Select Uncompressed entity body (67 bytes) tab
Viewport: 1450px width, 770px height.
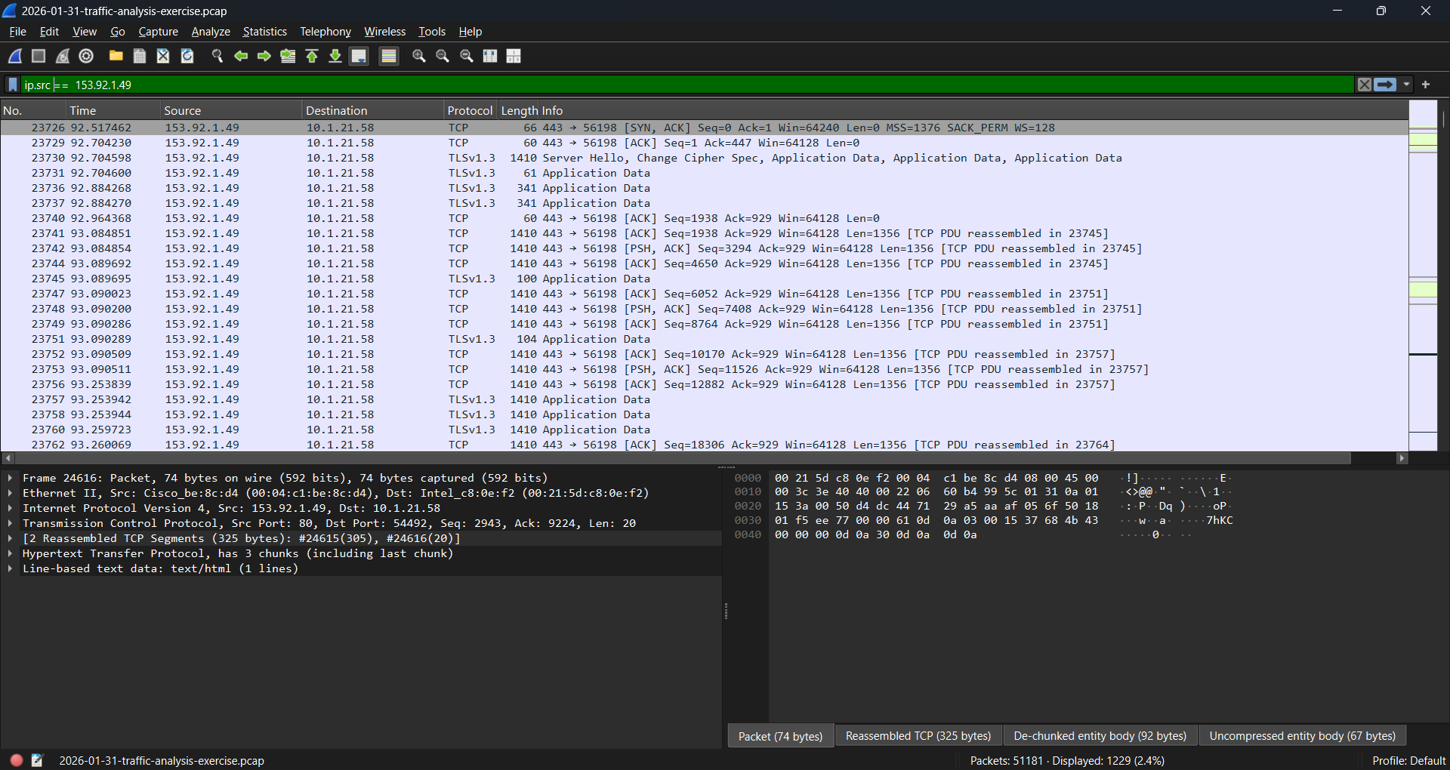point(1302,736)
